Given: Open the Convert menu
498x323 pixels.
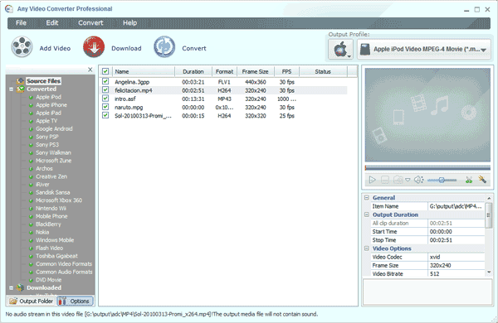Looking at the screenshot, I should 90,23.
